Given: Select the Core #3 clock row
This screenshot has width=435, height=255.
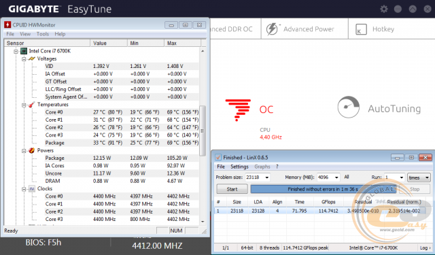Looking at the screenshot, I should point(121,219).
